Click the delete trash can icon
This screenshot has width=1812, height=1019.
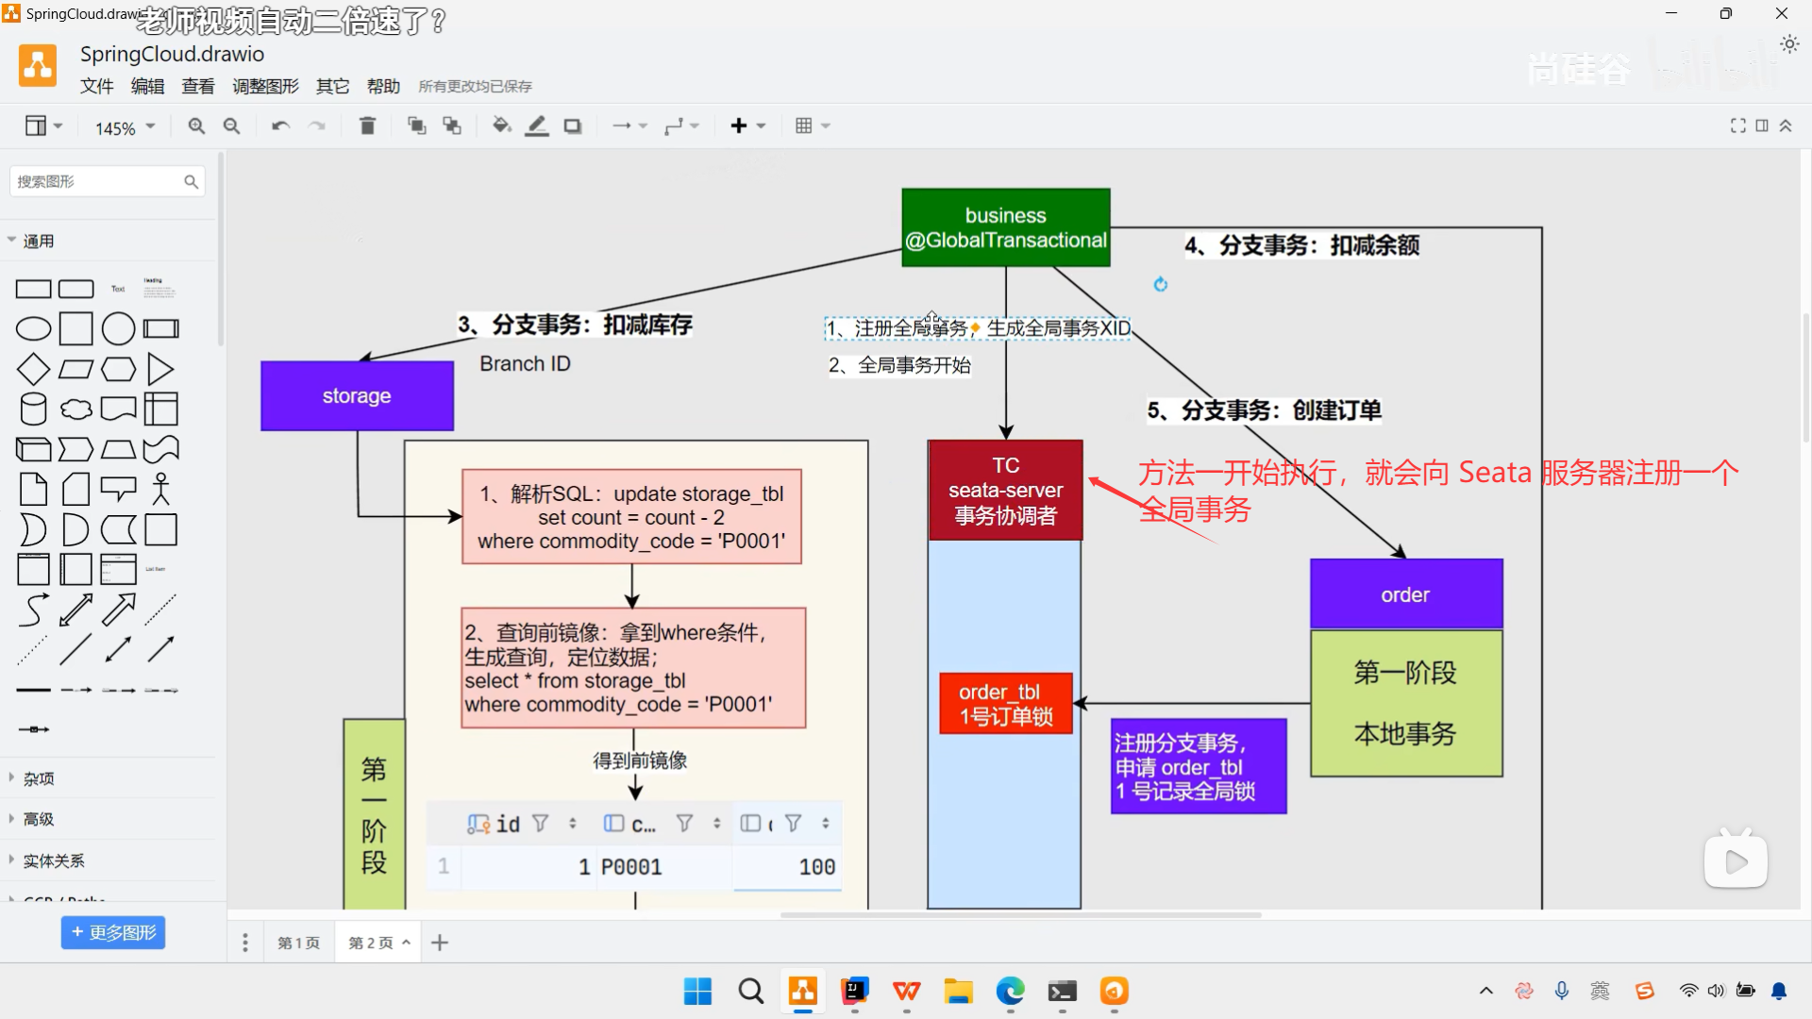(x=368, y=125)
